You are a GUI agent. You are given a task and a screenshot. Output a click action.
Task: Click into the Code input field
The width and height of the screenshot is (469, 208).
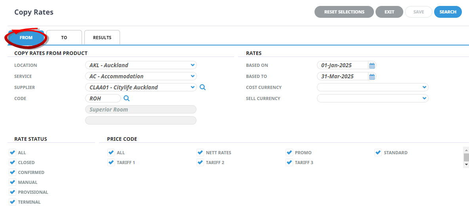tap(103, 98)
